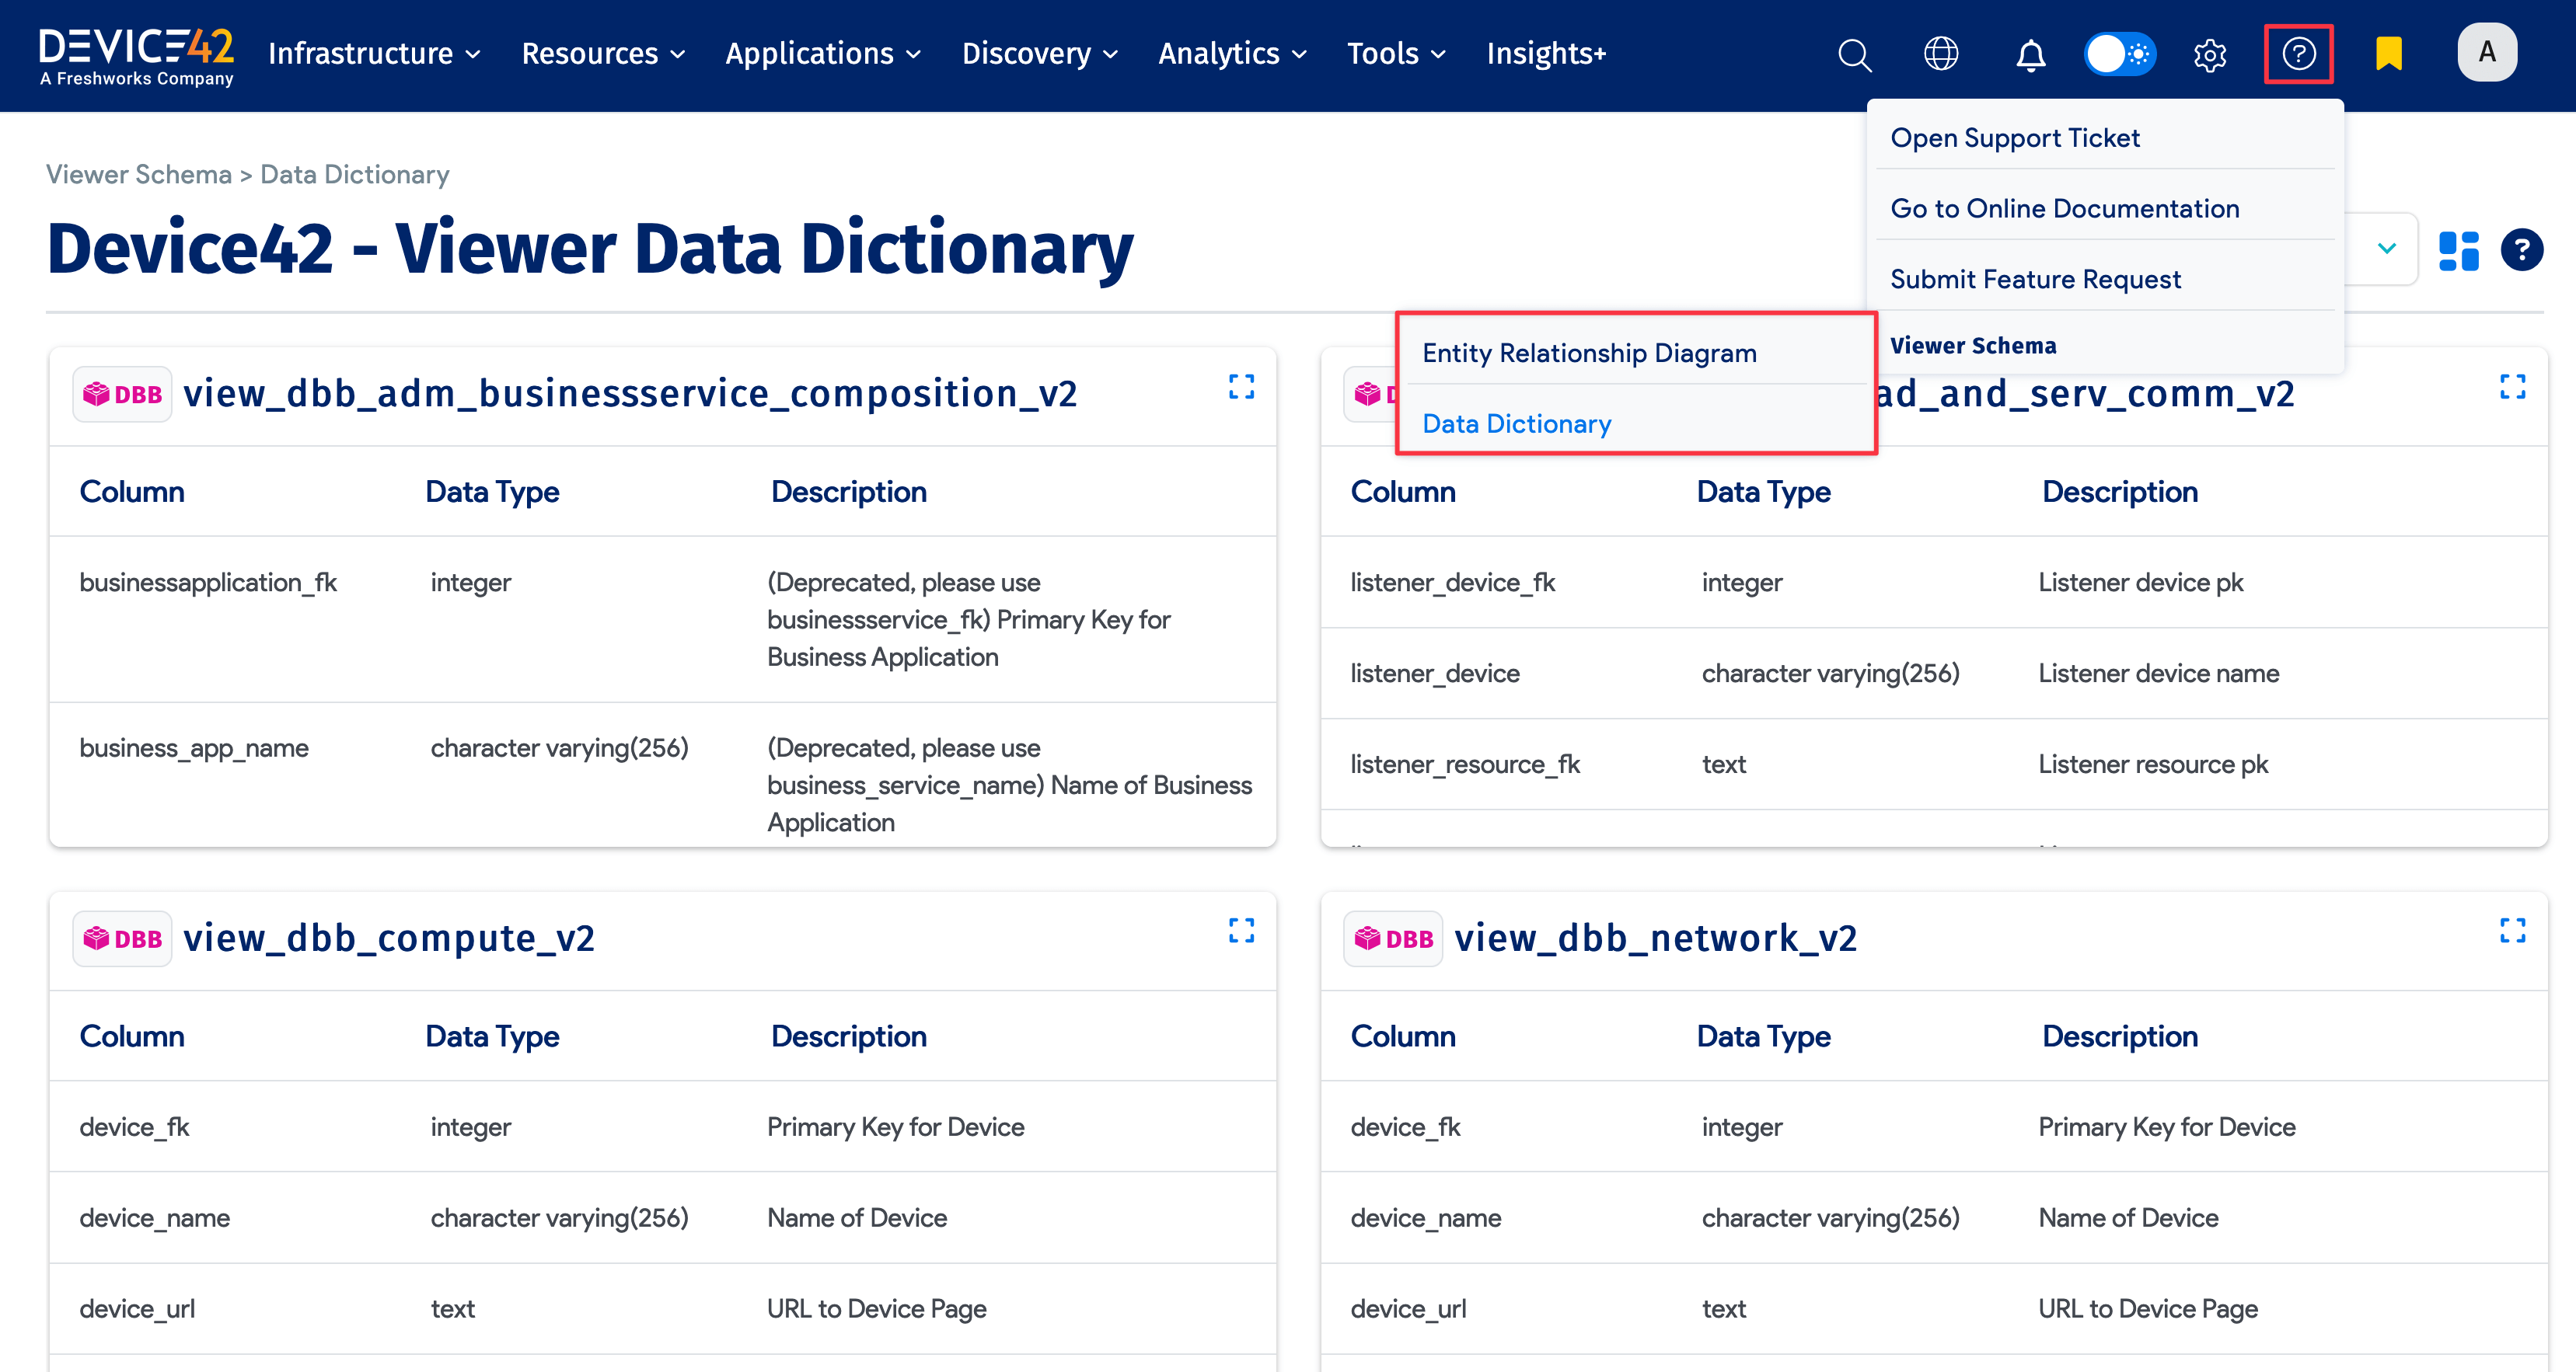Click the user avatar circle
This screenshot has height=1372, width=2576.
click(2488, 52)
